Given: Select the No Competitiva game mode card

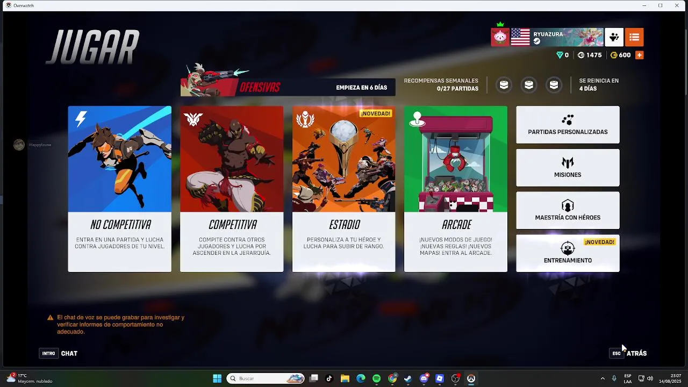Looking at the screenshot, I should 120,189.
